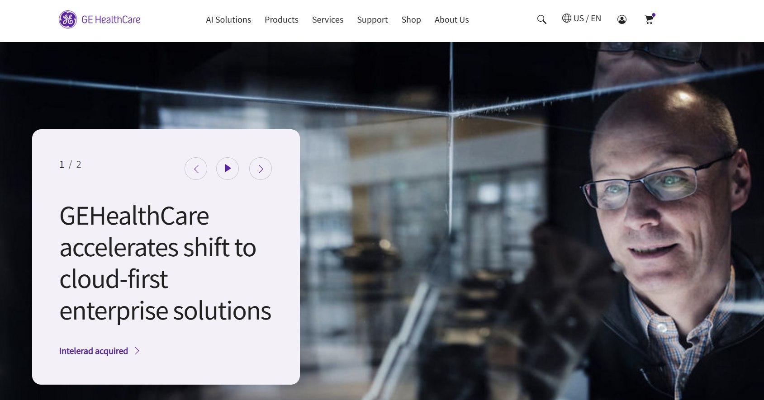Viewport: 764px width, 400px height.
Task: View the shopping cart icon
Action: 649,19
